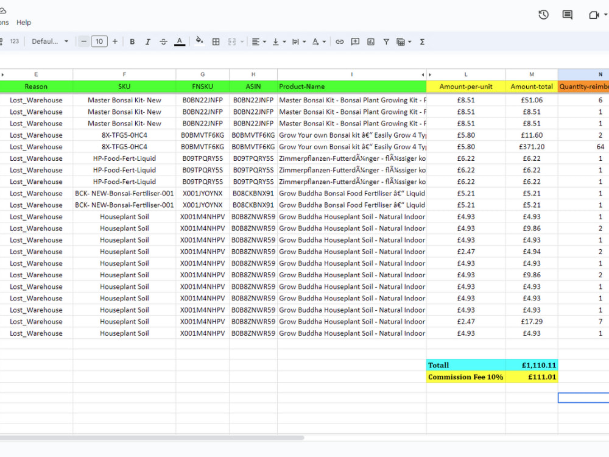Select column L header

[x=466, y=74]
